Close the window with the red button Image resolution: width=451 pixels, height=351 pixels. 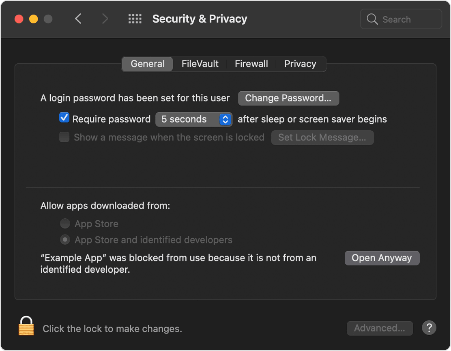tap(19, 19)
